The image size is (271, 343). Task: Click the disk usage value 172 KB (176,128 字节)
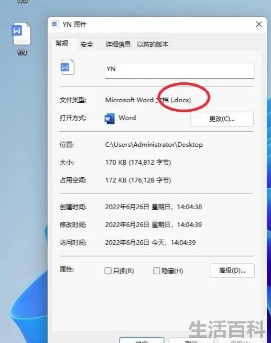coord(138,180)
